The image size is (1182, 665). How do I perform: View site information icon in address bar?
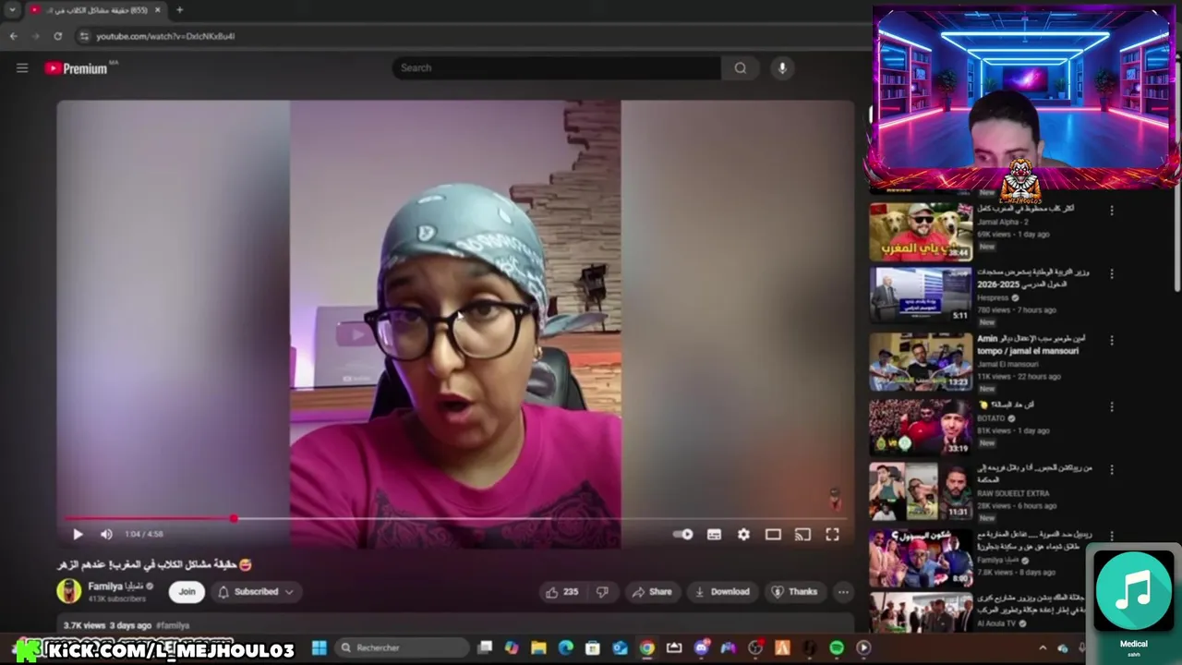point(84,36)
